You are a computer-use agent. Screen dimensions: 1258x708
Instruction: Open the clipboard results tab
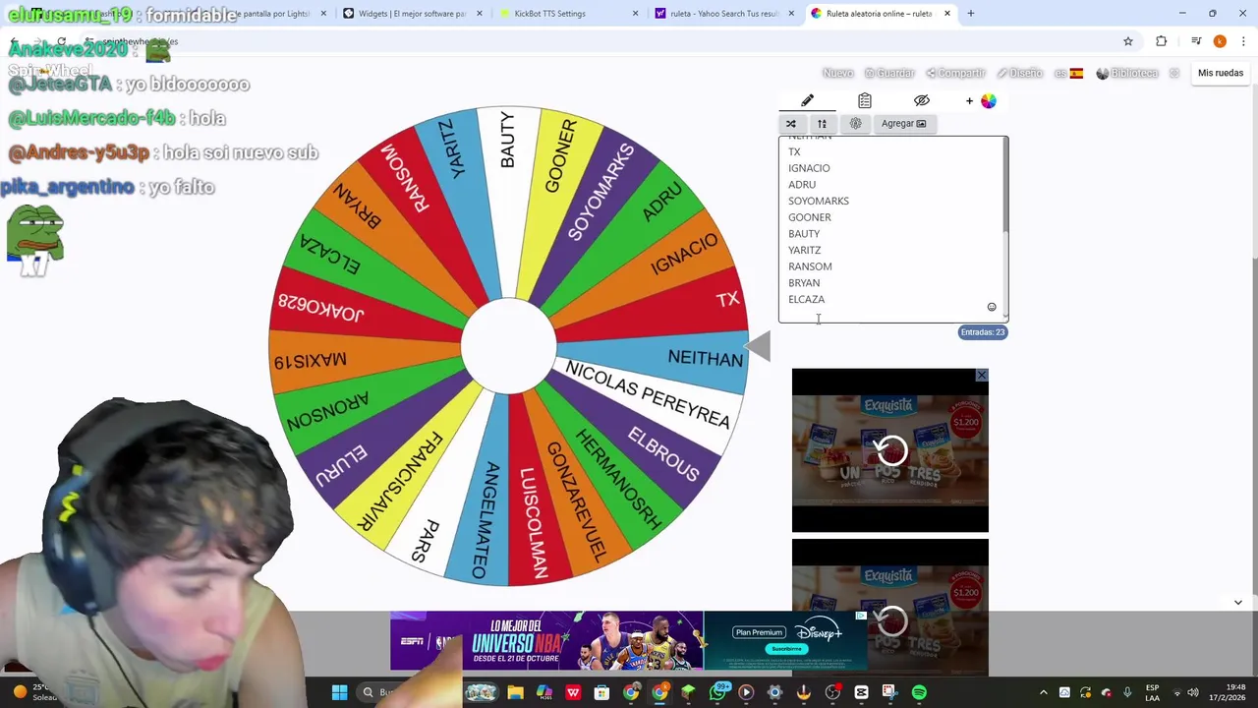click(864, 100)
